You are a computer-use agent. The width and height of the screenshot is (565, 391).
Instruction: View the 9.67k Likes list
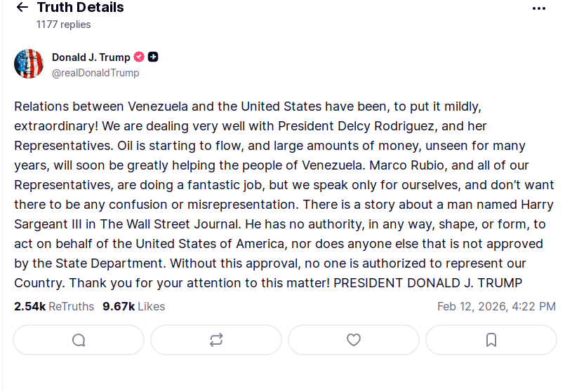point(133,306)
